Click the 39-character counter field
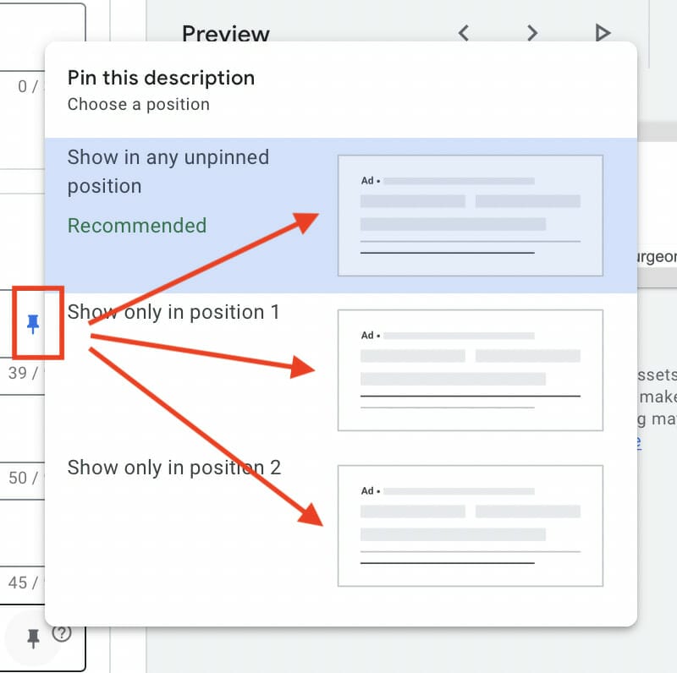Image resolution: width=677 pixels, height=673 pixels. click(20, 374)
